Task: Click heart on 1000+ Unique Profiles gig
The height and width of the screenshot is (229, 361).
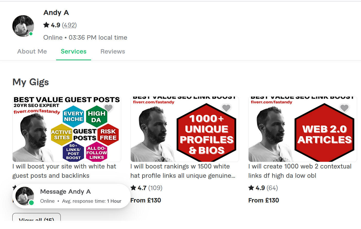Action: (x=226, y=108)
